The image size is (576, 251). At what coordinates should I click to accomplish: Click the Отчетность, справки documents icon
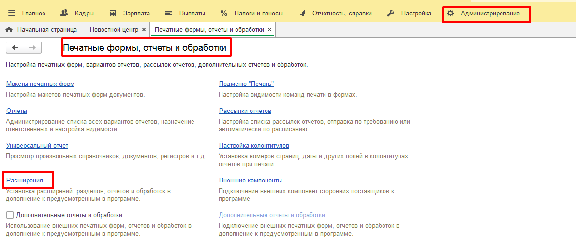pos(302,14)
